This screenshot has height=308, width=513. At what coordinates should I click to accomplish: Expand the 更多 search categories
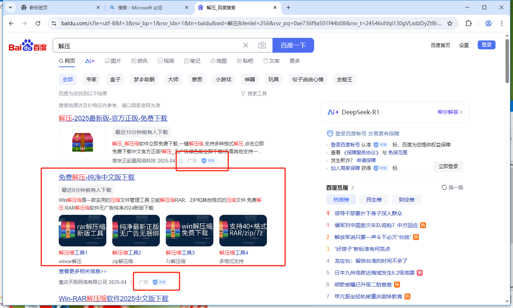tap(295, 61)
